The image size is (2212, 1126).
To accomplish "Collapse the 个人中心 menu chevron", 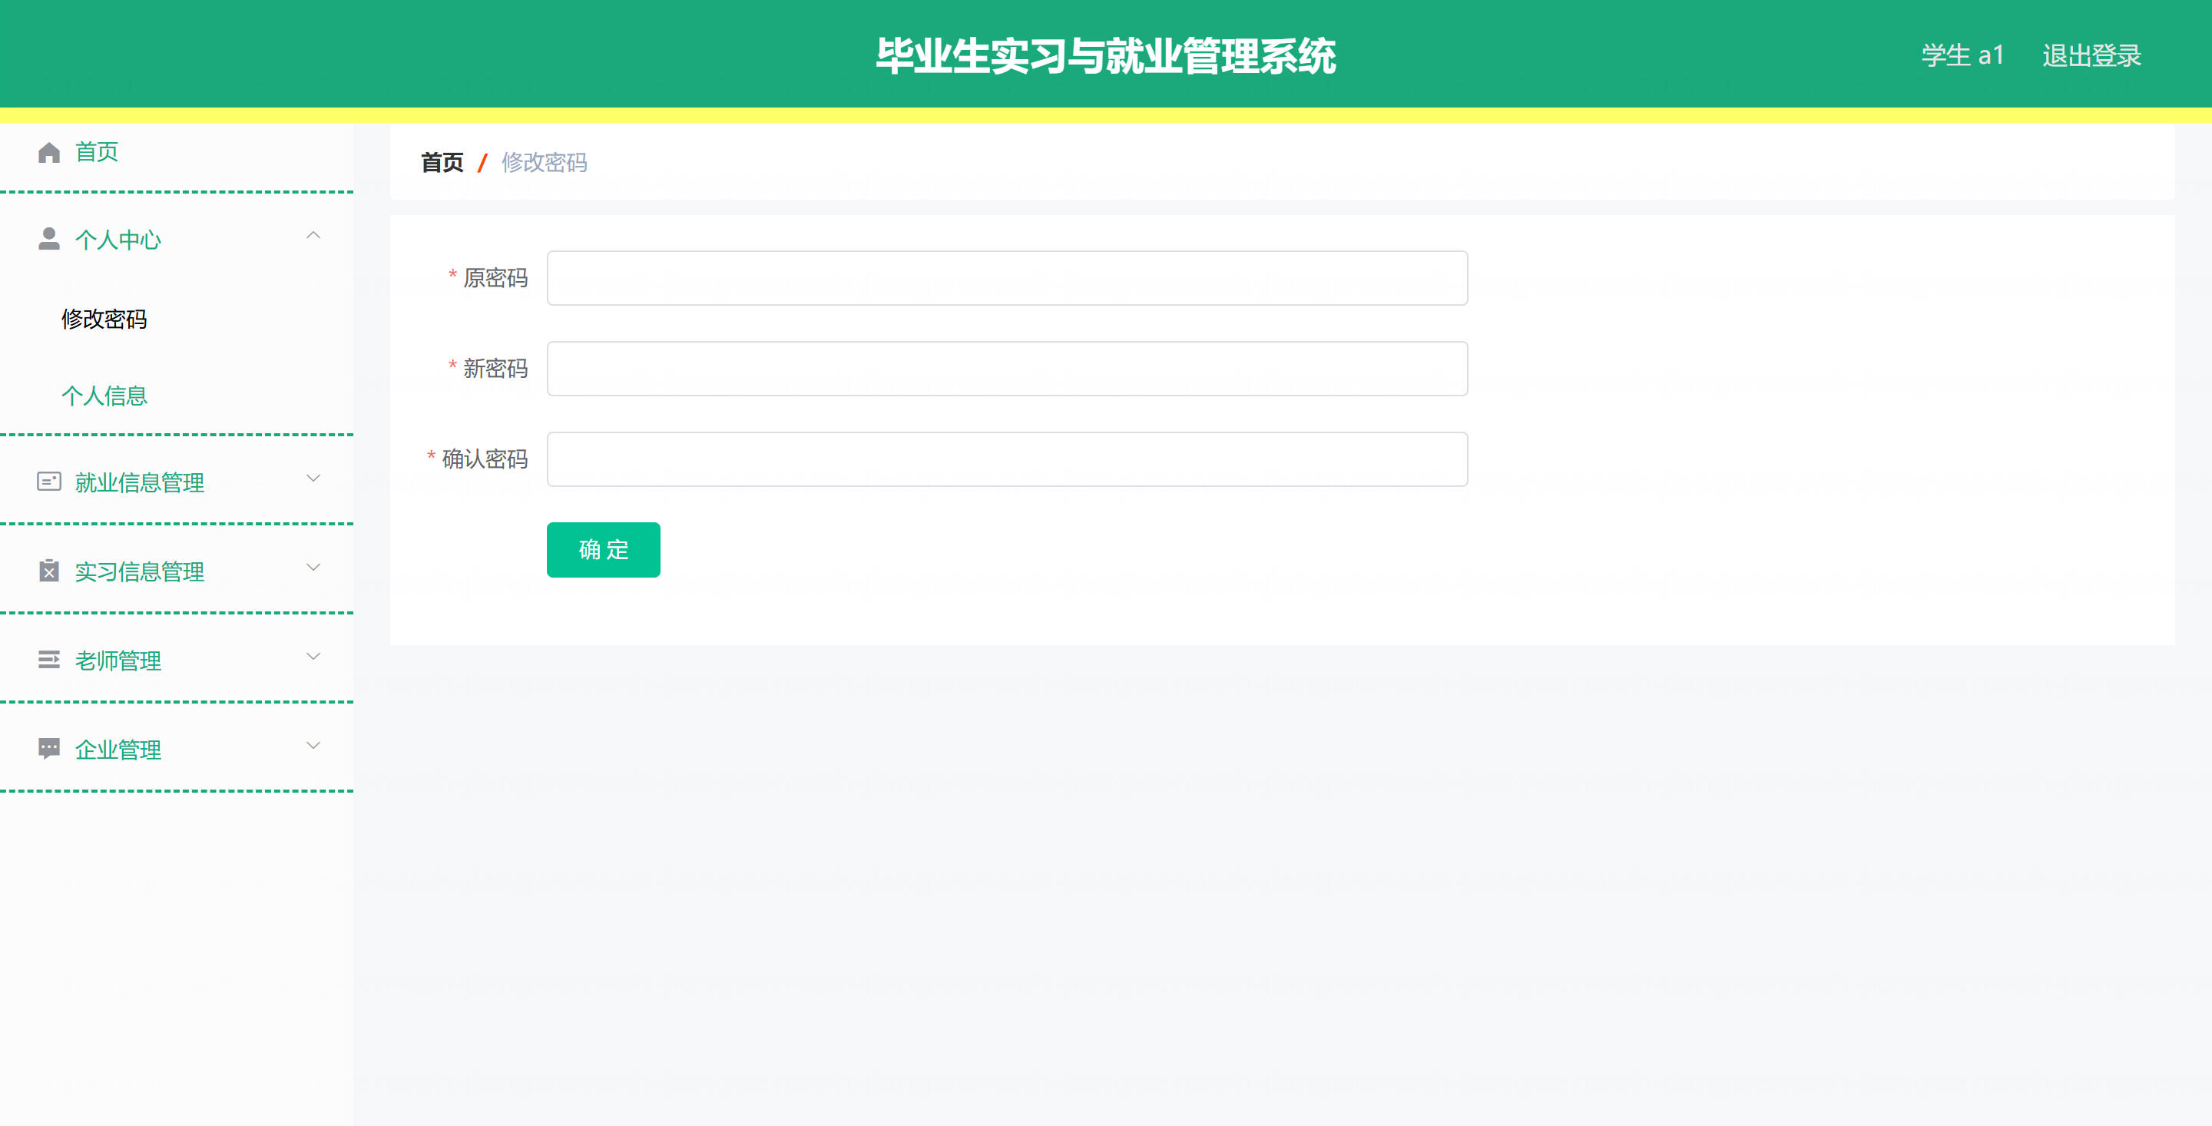I will [313, 235].
